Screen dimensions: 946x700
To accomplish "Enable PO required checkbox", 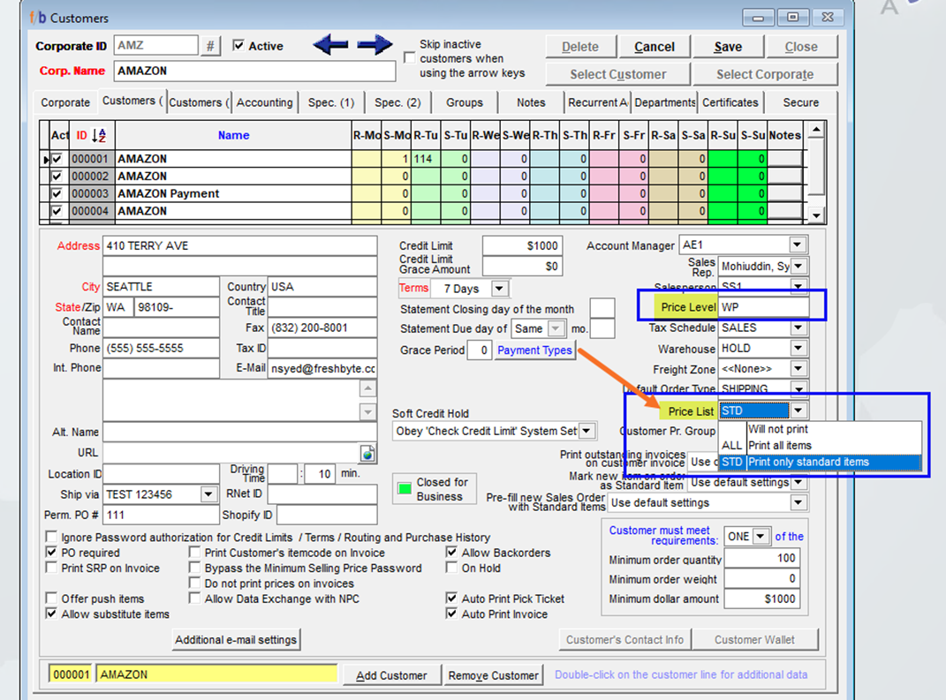I will point(52,553).
